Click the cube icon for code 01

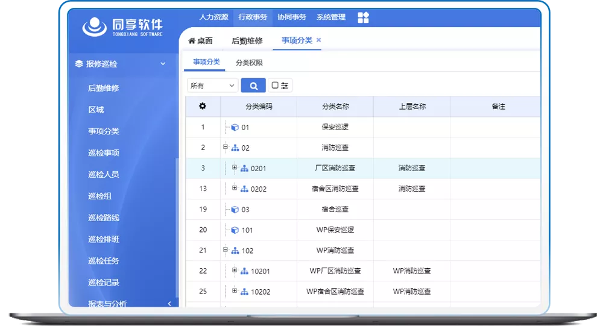coord(235,127)
